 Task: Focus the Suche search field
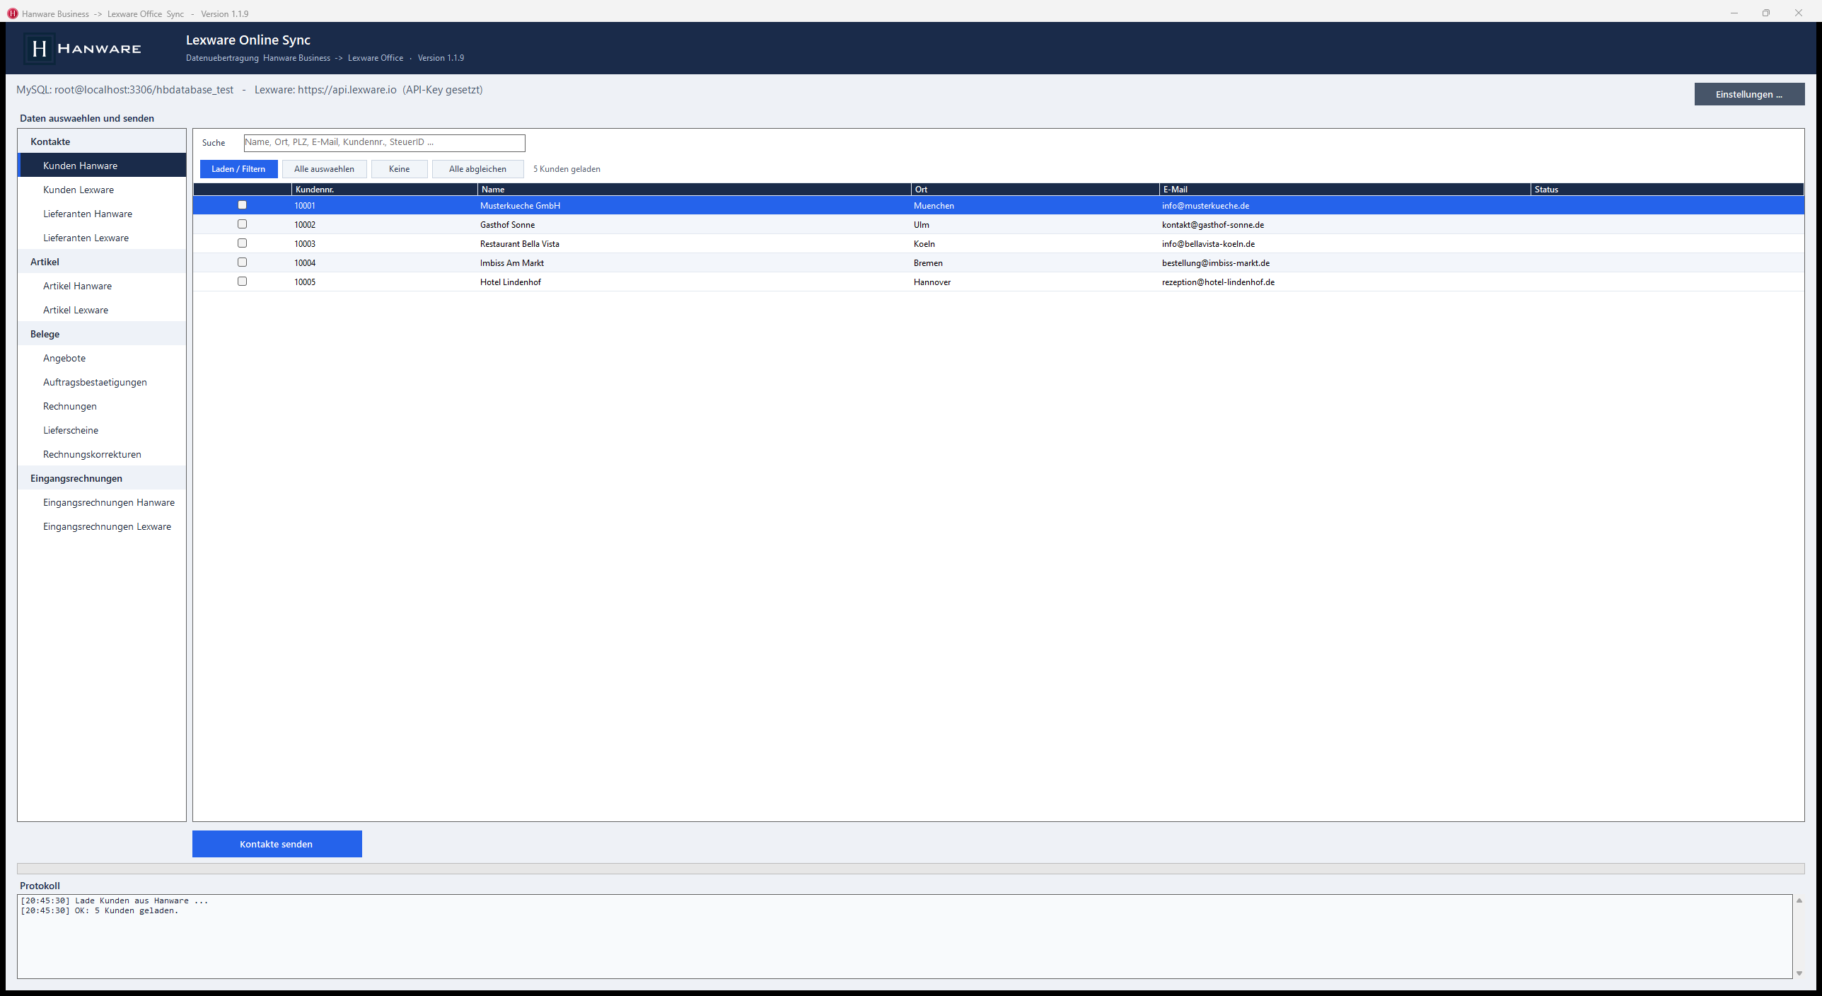point(384,143)
